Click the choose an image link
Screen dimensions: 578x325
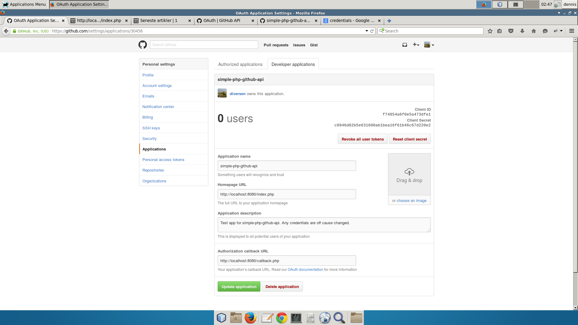[x=412, y=201]
